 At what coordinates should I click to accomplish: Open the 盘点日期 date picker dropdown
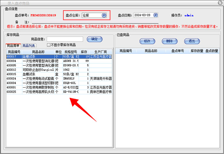tap(156, 15)
